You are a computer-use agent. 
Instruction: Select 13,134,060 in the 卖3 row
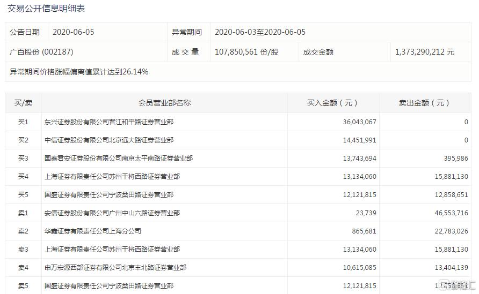pos(359,250)
